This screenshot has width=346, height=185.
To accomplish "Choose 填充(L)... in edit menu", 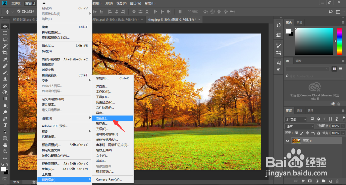I will coord(65,46).
